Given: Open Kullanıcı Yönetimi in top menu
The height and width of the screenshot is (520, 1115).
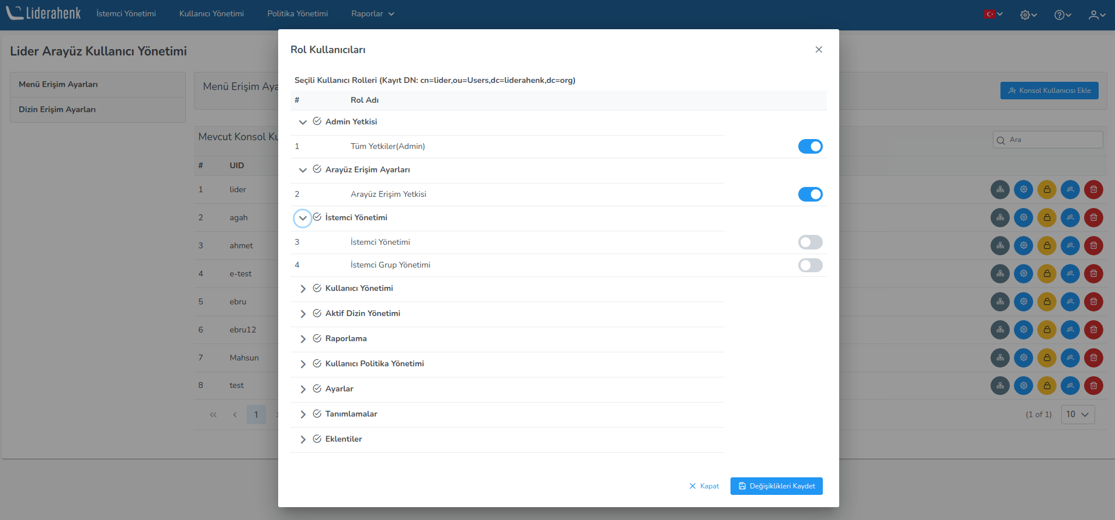Looking at the screenshot, I should pos(212,13).
